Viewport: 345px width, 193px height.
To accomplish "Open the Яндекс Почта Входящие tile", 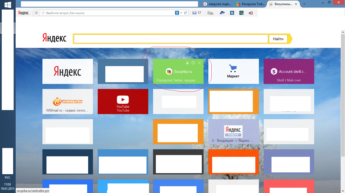I will point(234,132).
